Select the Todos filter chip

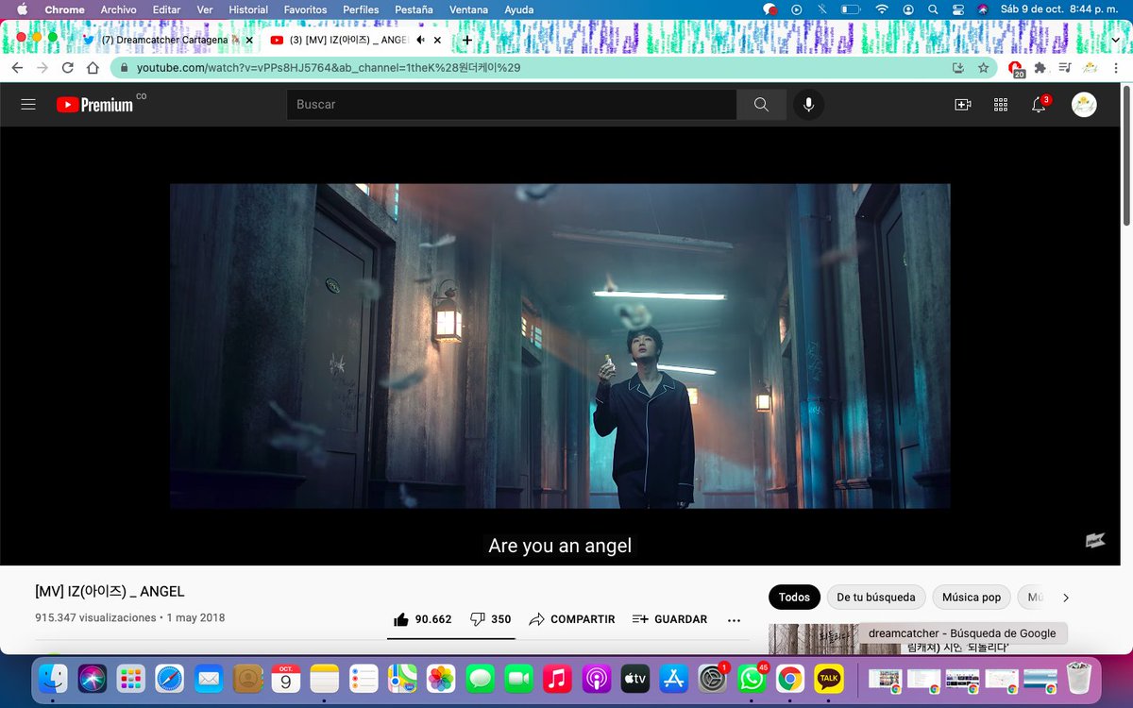(x=794, y=598)
